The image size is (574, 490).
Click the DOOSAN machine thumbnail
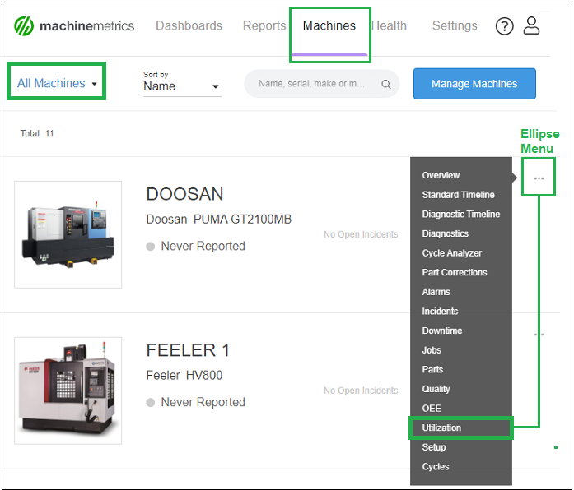[x=68, y=234]
